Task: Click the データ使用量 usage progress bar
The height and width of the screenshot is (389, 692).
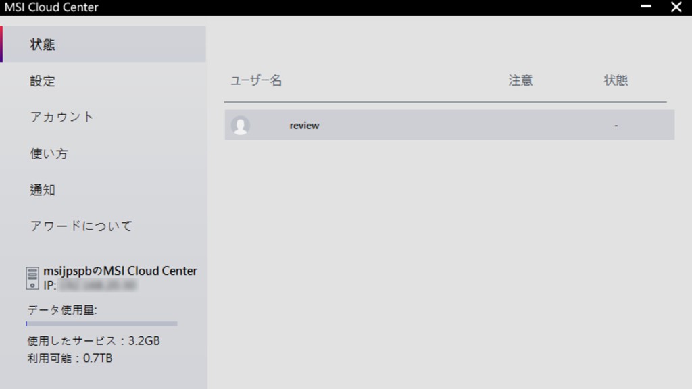Action: pos(101,323)
